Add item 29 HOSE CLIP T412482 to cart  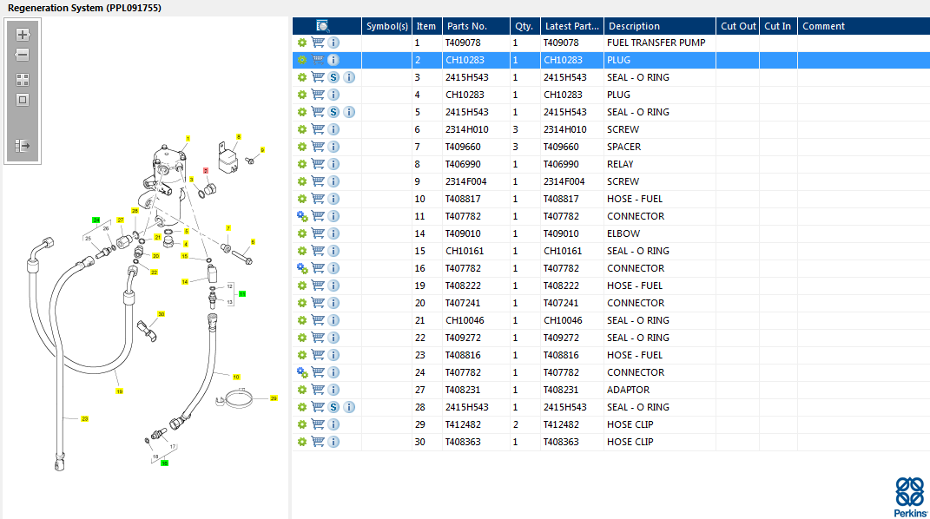(x=318, y=424)
